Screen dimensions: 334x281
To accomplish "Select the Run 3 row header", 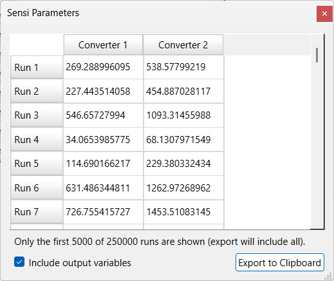I will [x=37, y=115].
